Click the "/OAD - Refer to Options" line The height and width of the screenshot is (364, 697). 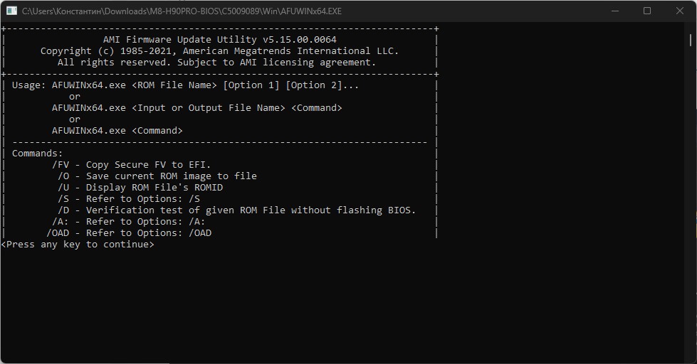(129, 233)
